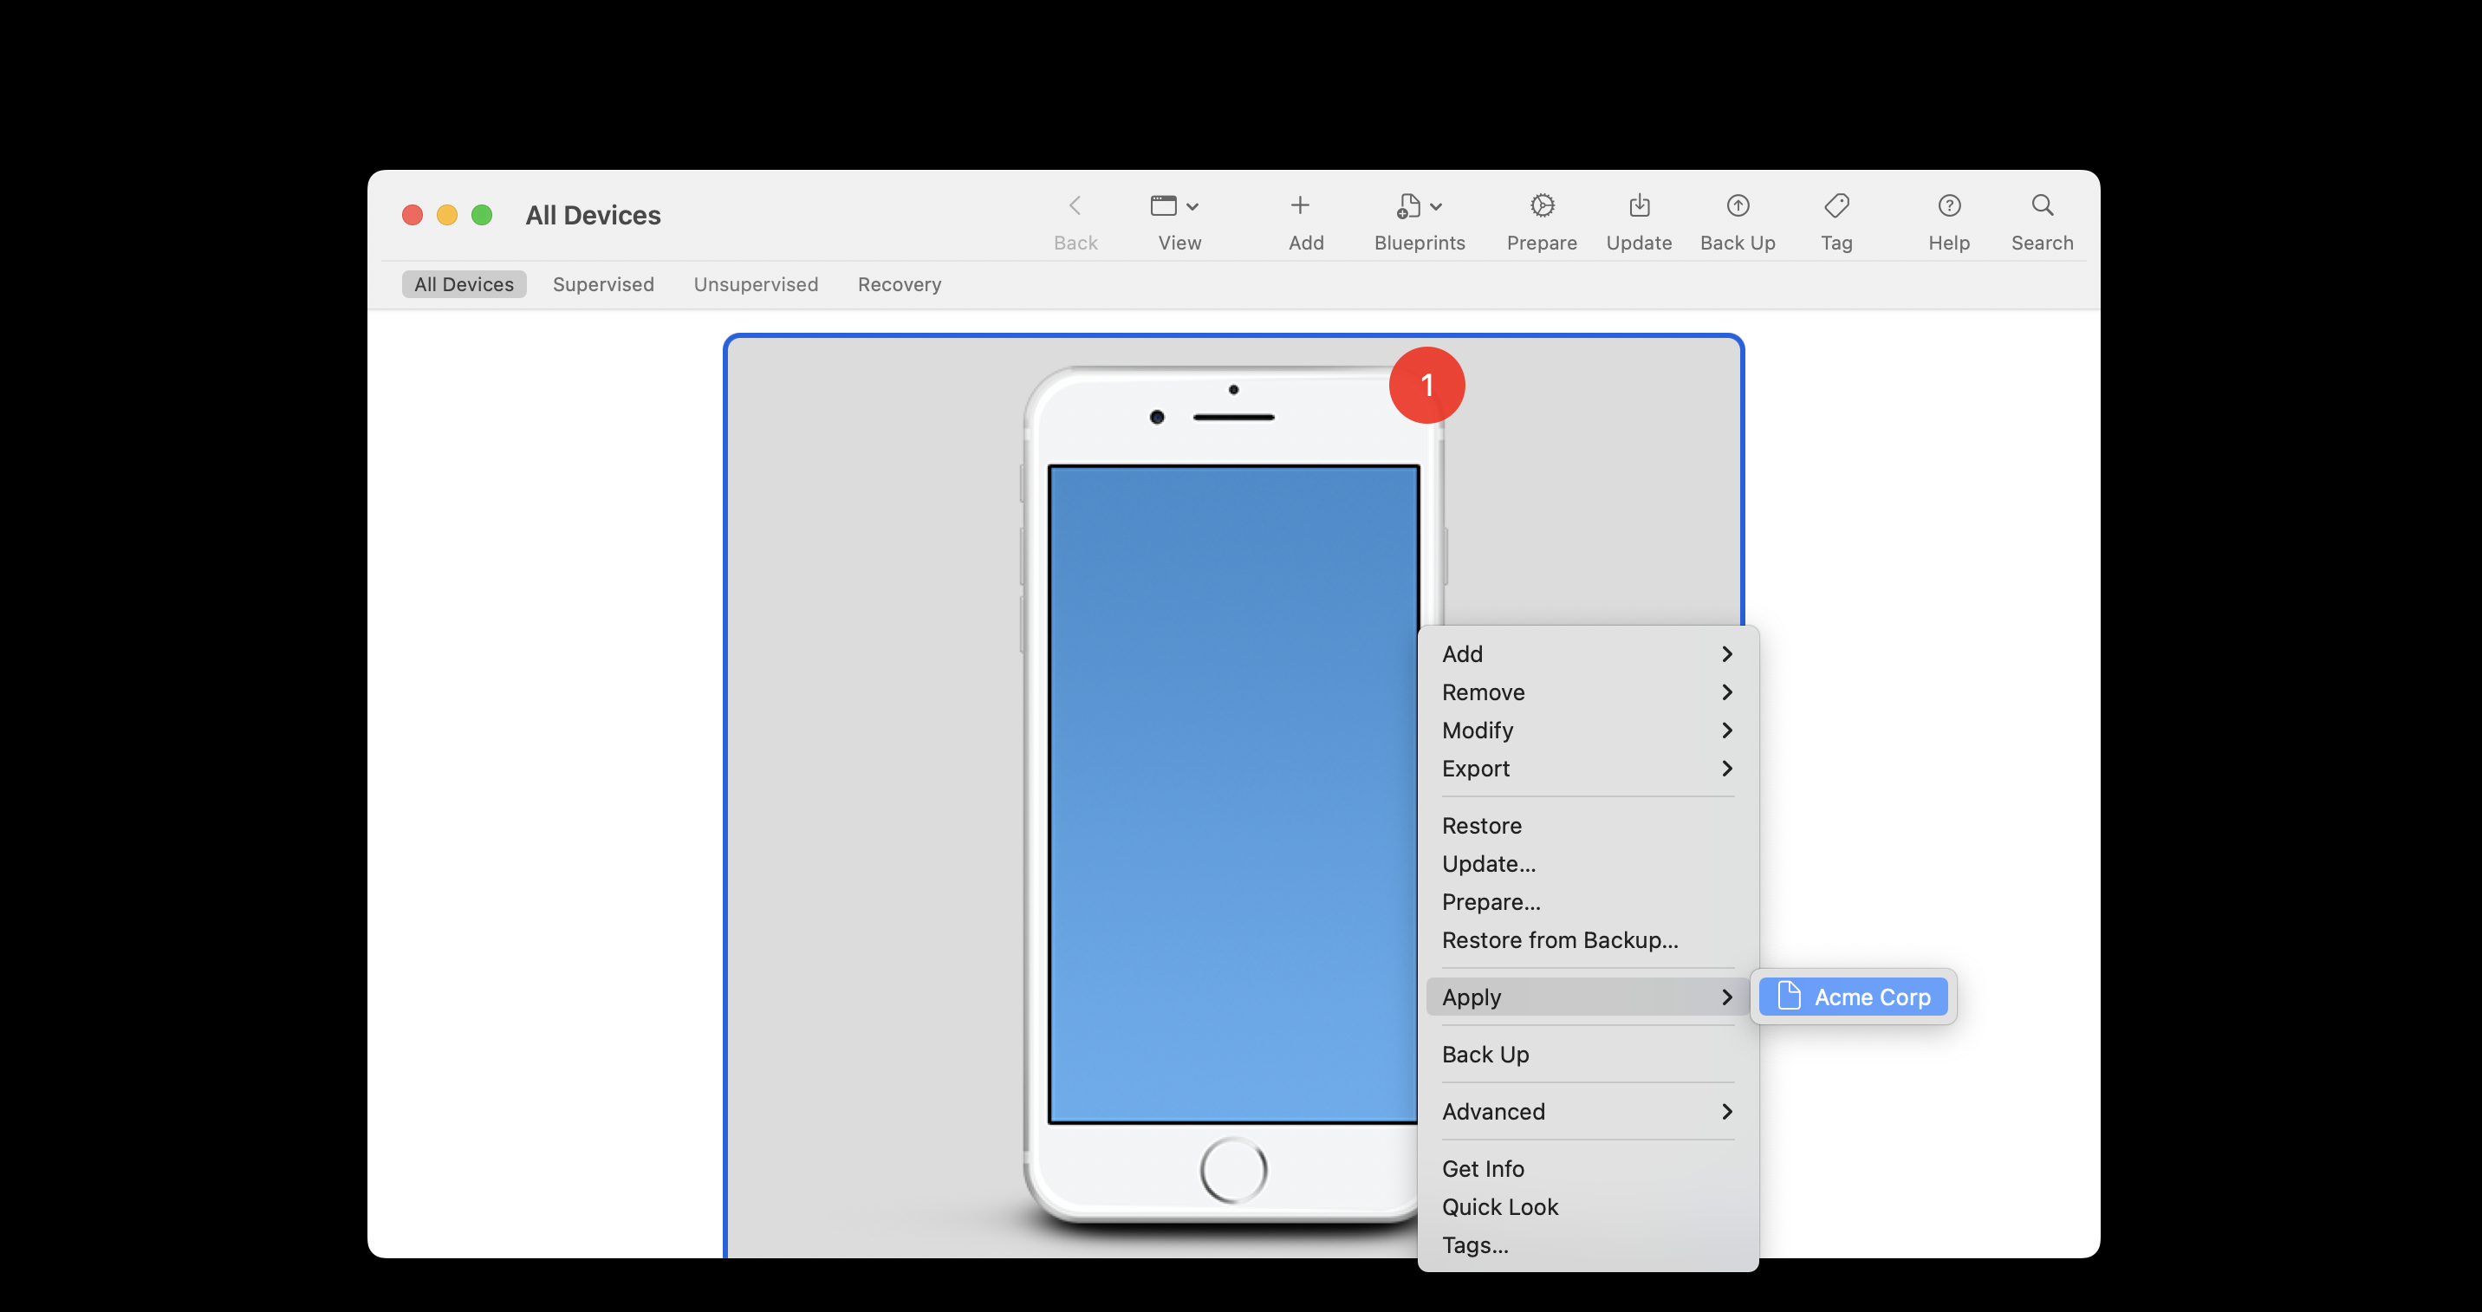The image size is (2482, 1312).
Task: Open the Apply submenu
Action: [x=1587, y=997]
